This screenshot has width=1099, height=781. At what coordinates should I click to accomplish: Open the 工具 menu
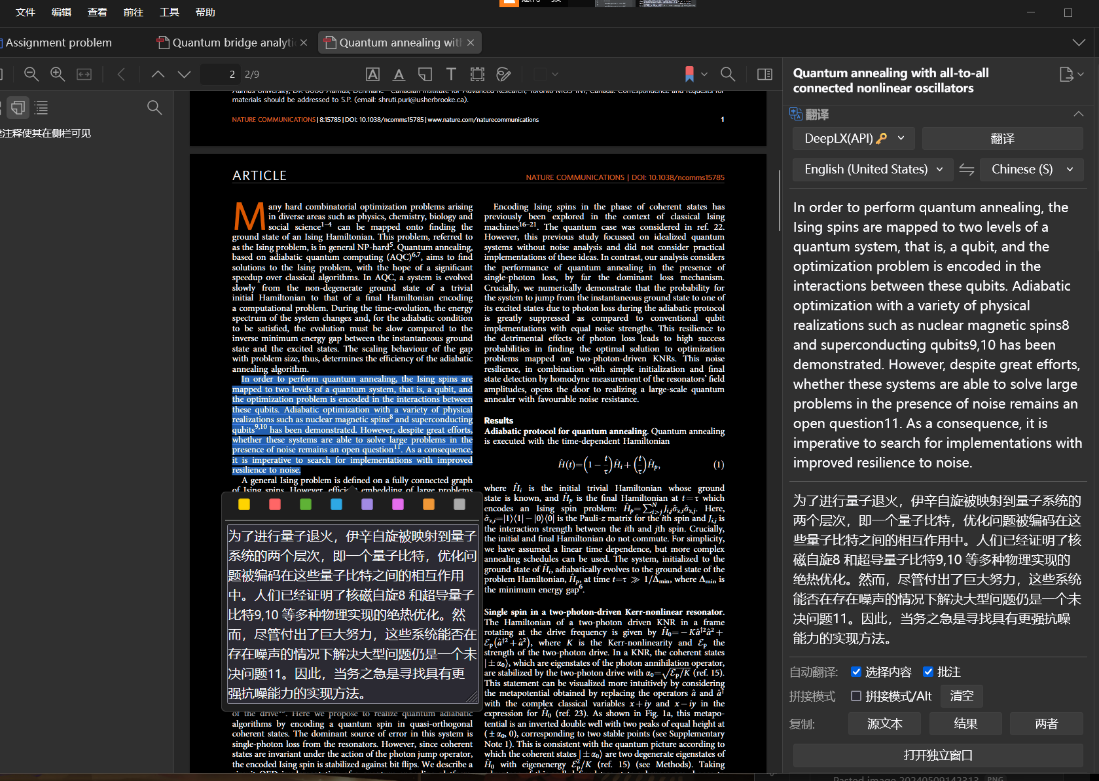click(x=169, y=12)
